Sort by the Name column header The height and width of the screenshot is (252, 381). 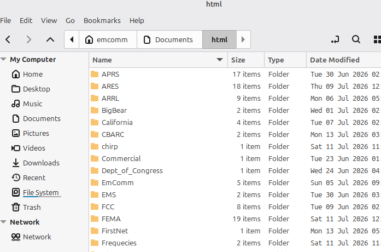click(x=158, y=60)
